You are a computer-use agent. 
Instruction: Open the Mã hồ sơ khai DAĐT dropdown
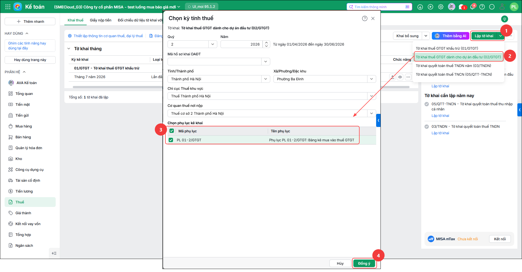(x=219, y=62)
